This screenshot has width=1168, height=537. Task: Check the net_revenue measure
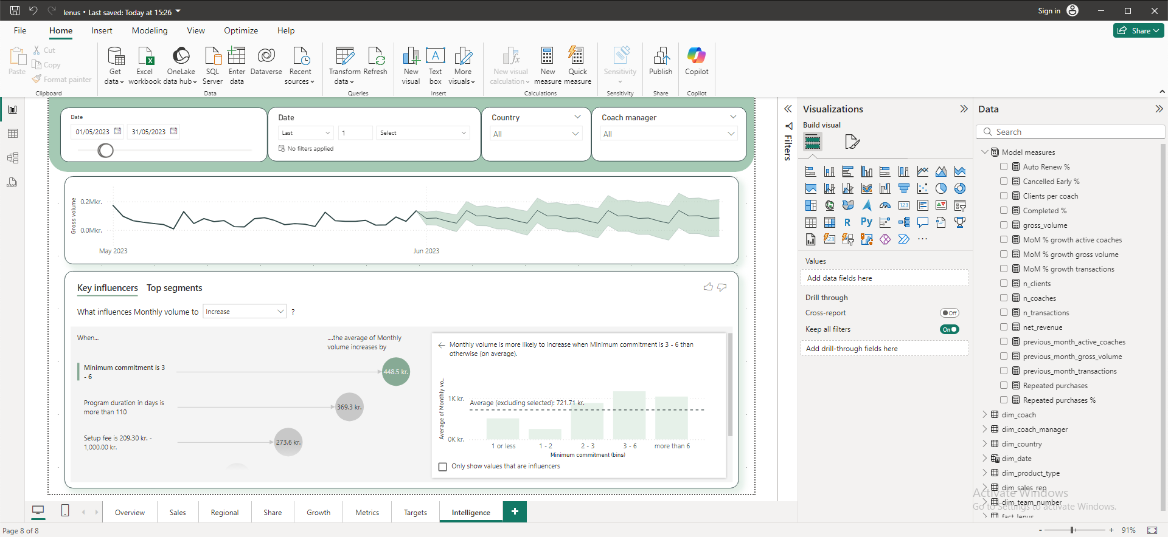pyautogui.click(x=1004, y=327)
